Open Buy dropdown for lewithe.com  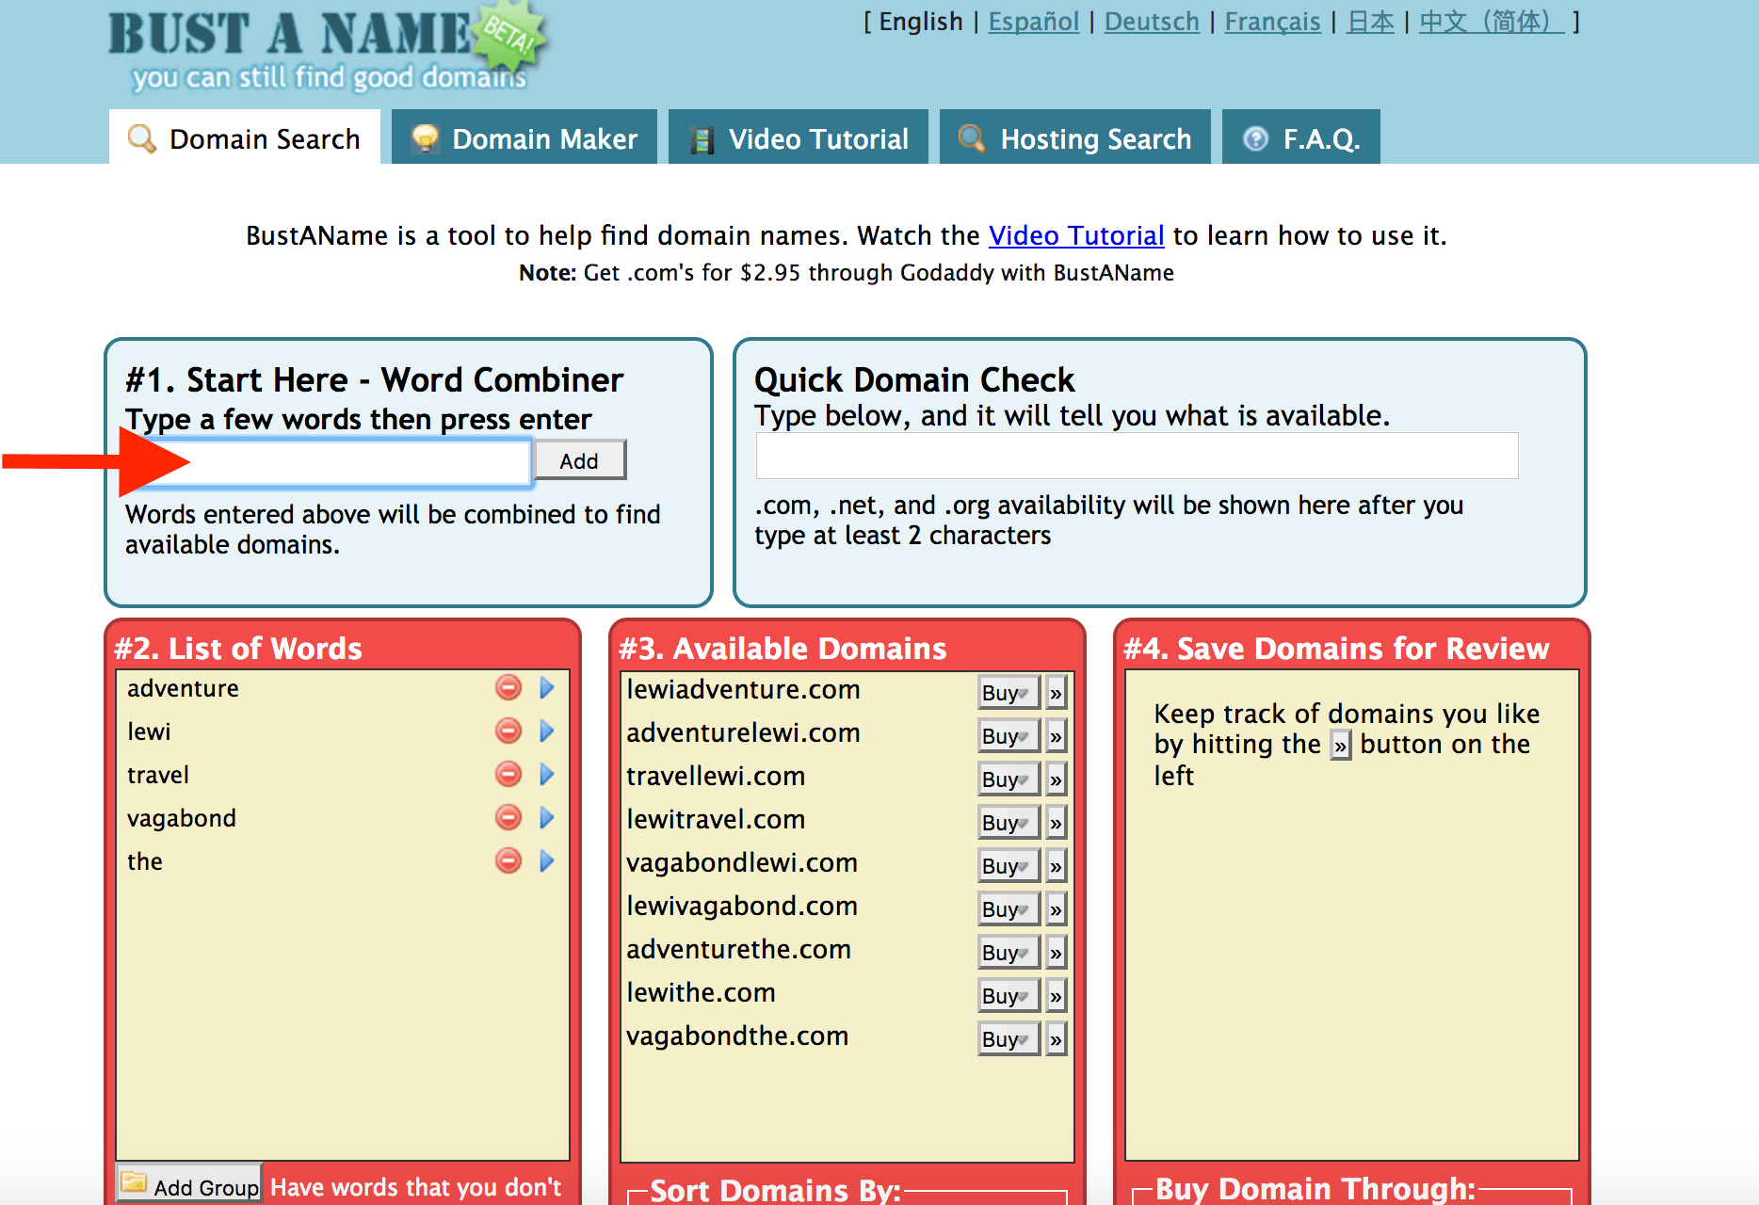(x=1009, y=996)
